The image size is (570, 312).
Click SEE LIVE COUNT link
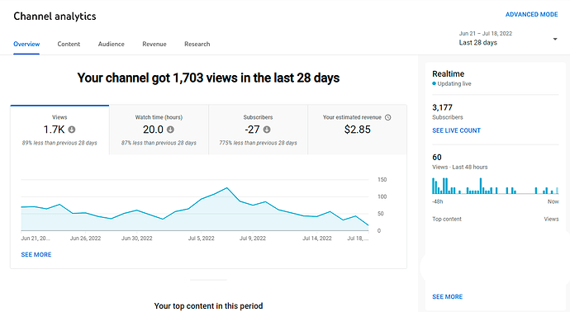click(x=456, y=130)
